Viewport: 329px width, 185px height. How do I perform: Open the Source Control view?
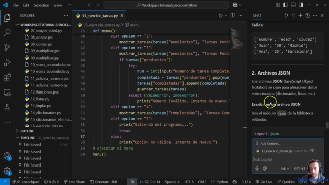click(7, 48)
